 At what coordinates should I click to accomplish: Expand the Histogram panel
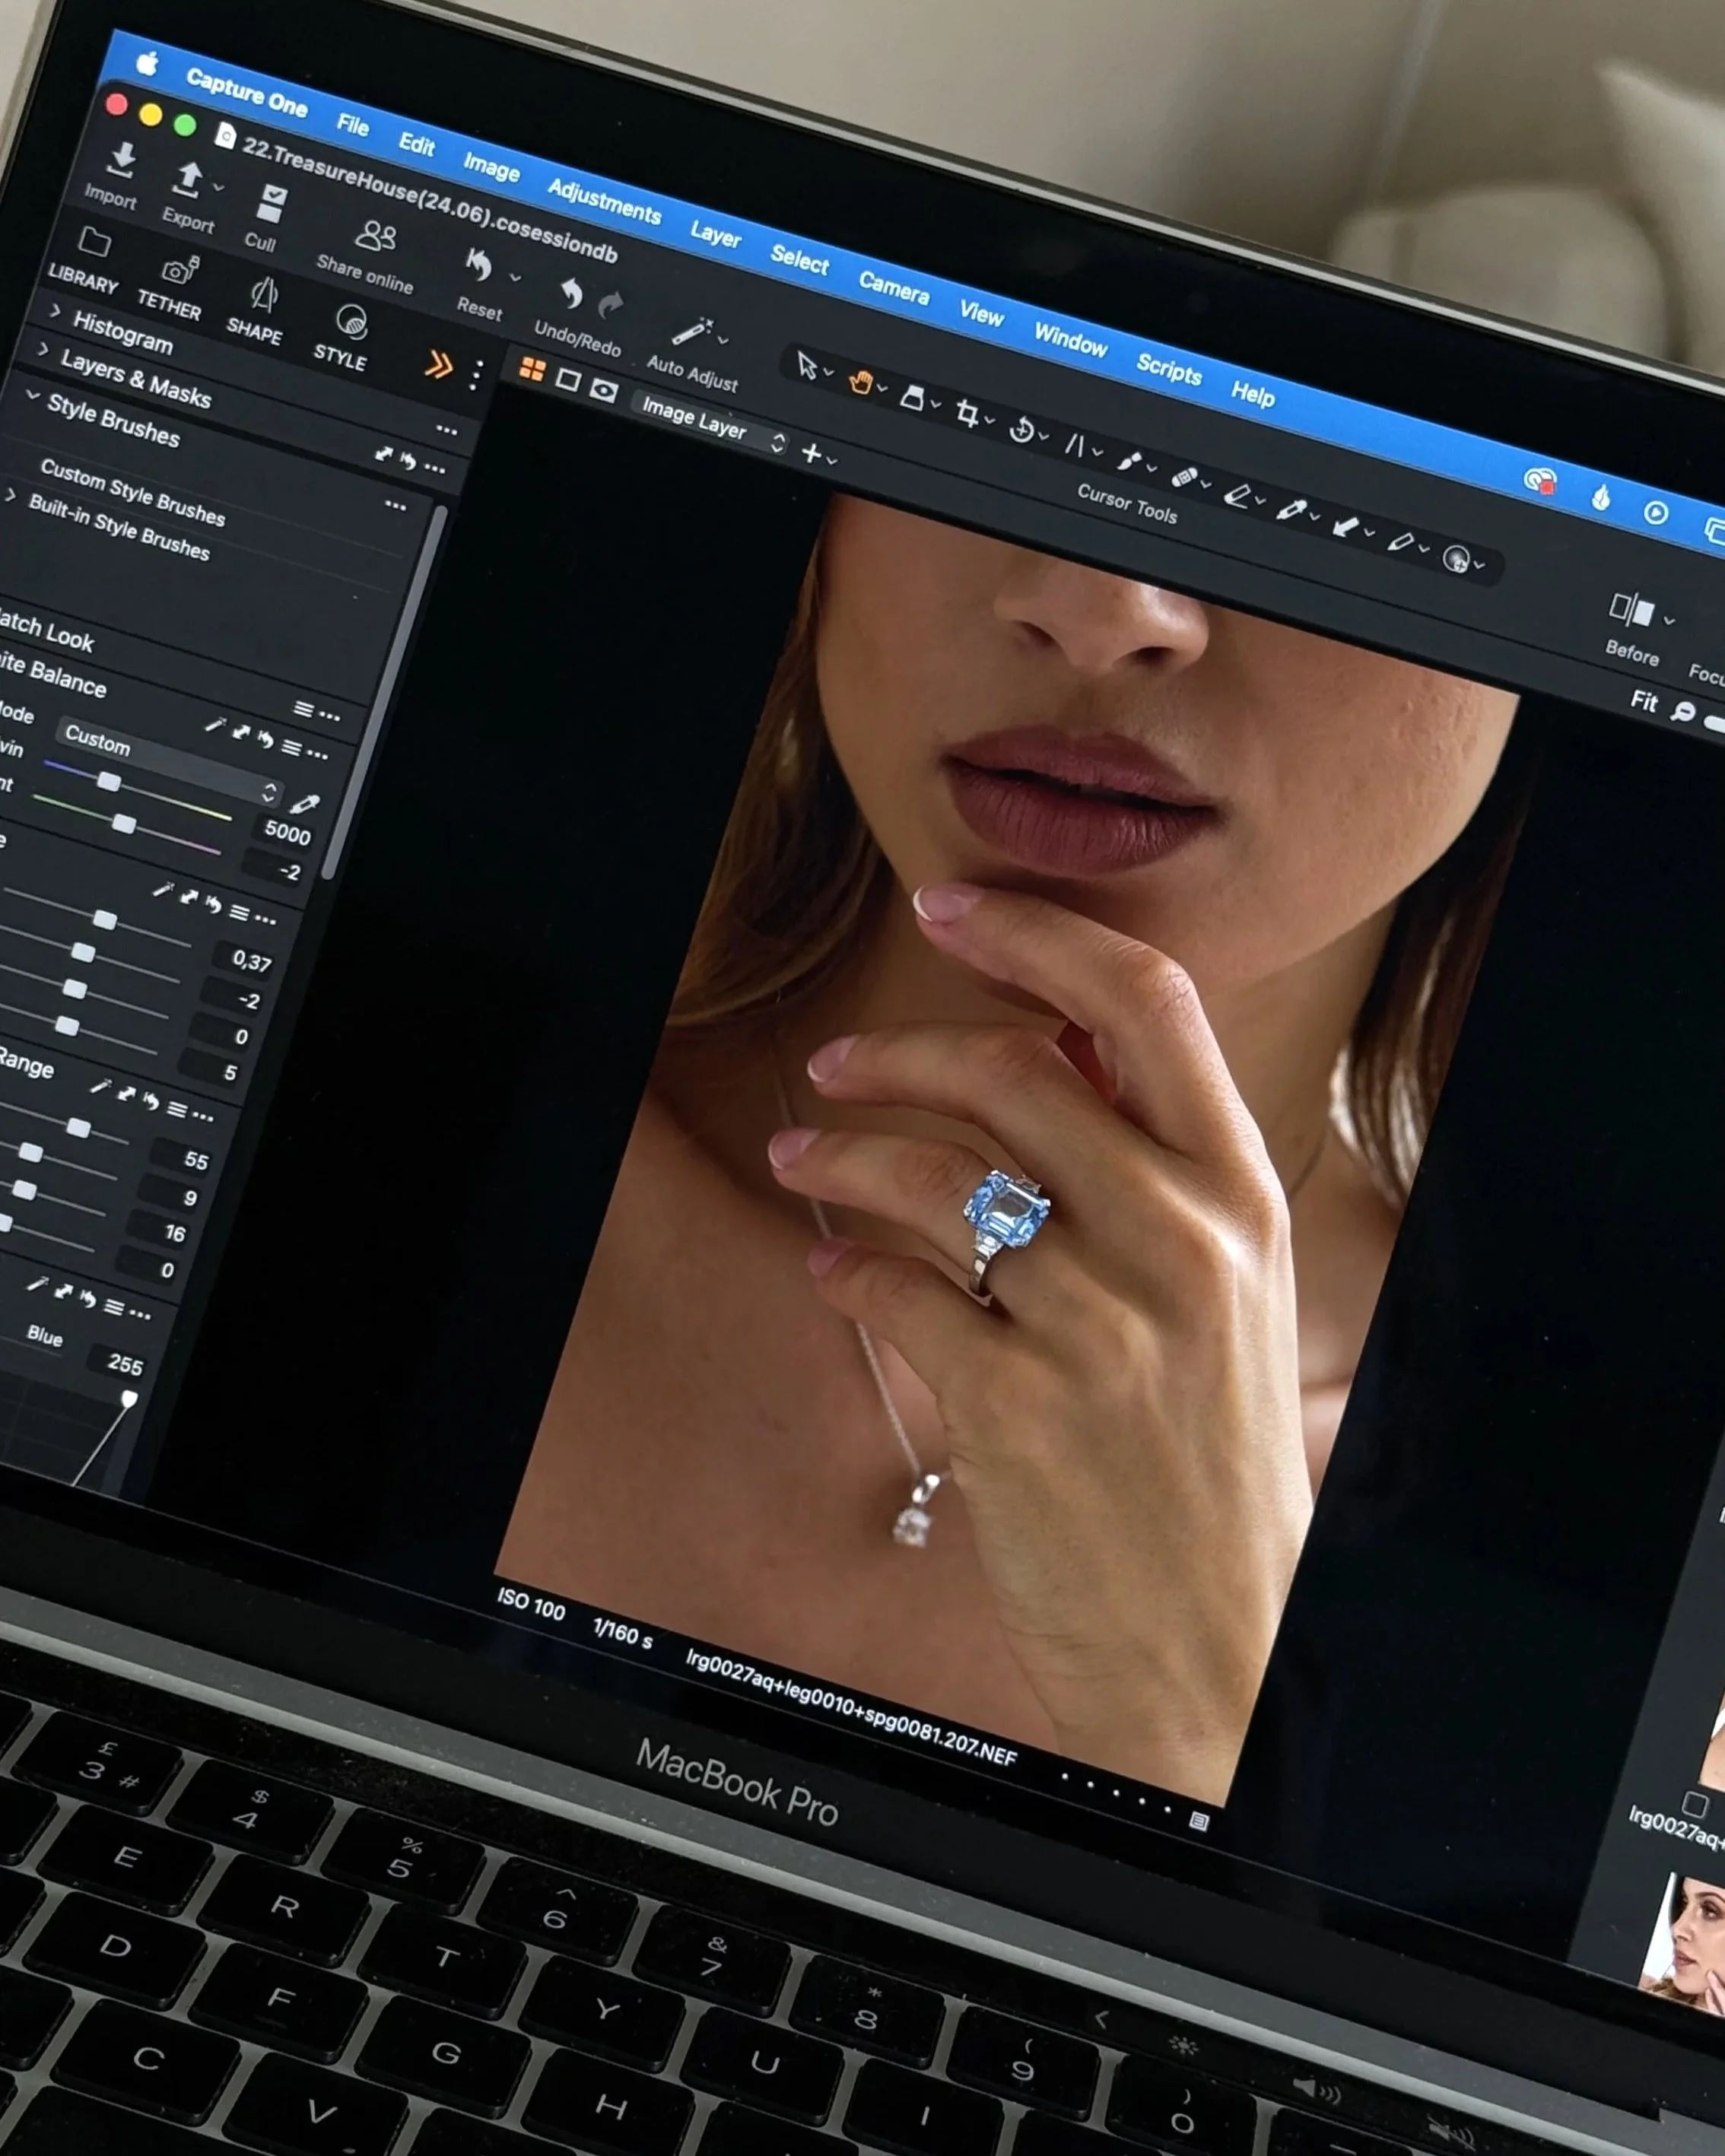click(x=55, y=311)
